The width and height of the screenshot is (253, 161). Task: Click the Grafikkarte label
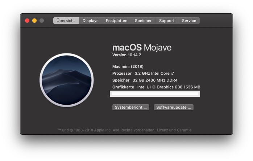[123, 87]
